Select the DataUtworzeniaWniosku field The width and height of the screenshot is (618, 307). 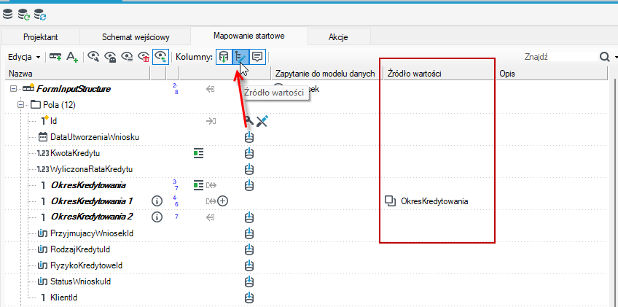(95, 137)
